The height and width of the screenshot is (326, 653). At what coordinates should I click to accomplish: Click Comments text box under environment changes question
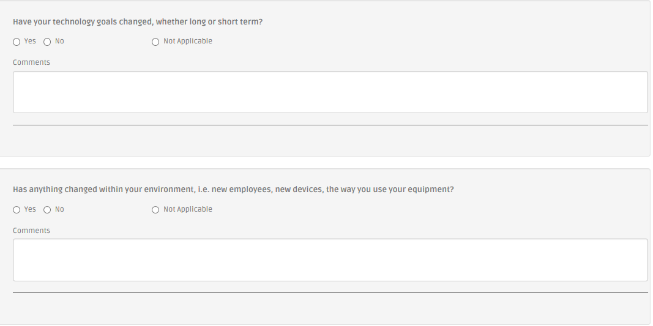[330, 260]
